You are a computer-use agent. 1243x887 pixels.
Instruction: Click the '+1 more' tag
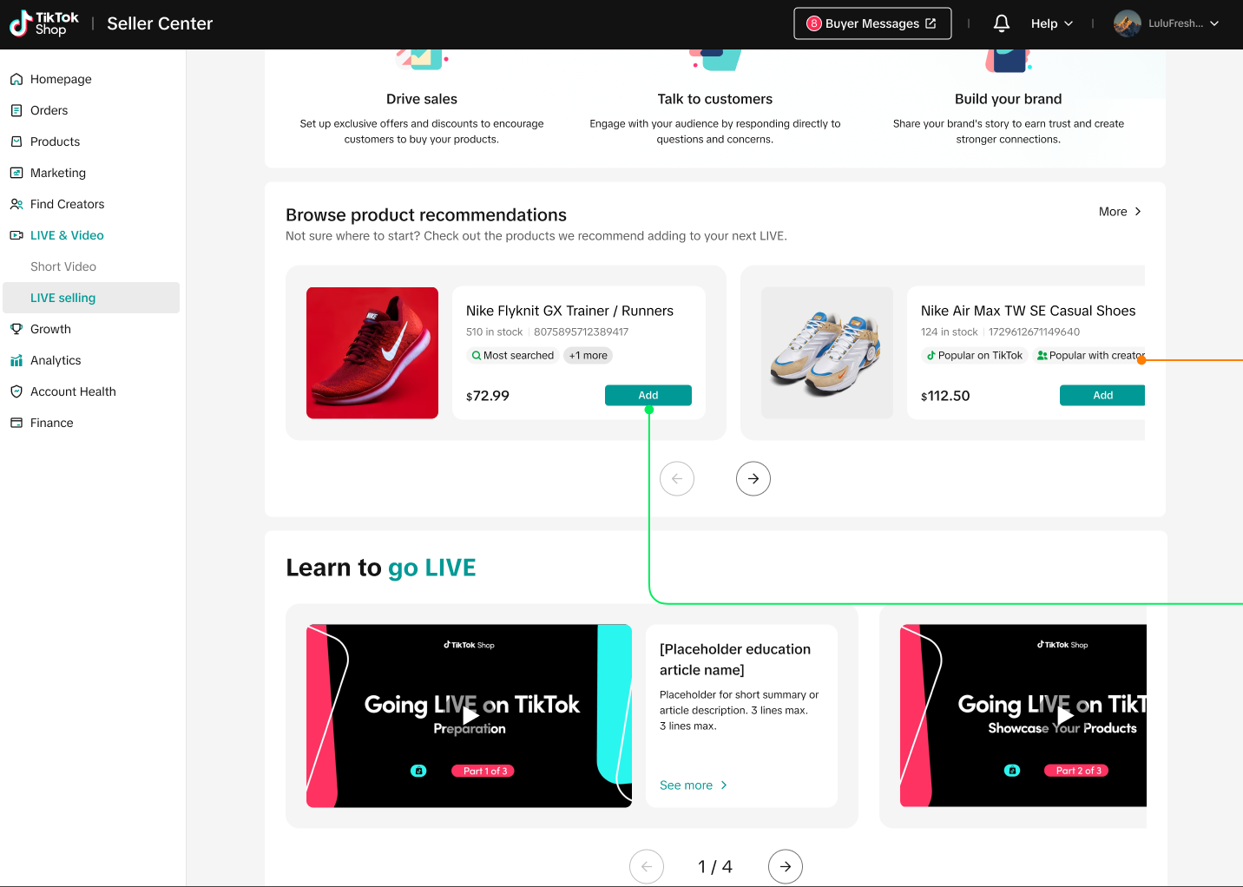point(588,356)
